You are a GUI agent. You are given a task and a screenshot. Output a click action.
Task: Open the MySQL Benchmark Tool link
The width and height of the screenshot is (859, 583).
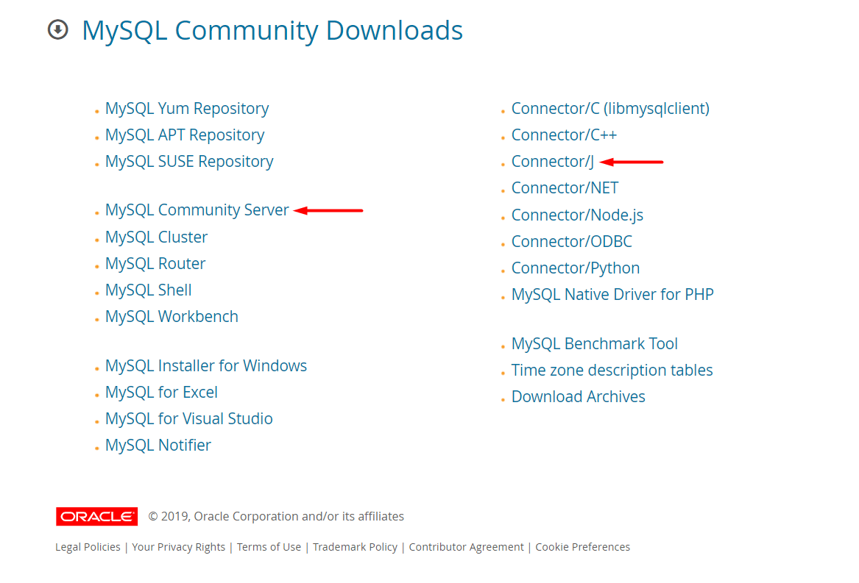(x=595, y=344)
